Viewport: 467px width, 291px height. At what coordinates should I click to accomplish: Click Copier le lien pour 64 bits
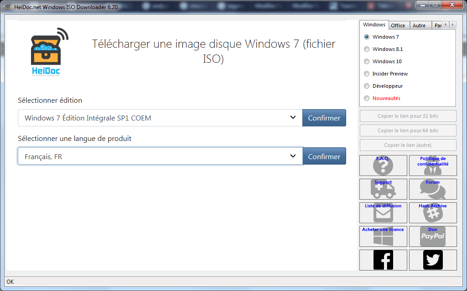[408, 130]
